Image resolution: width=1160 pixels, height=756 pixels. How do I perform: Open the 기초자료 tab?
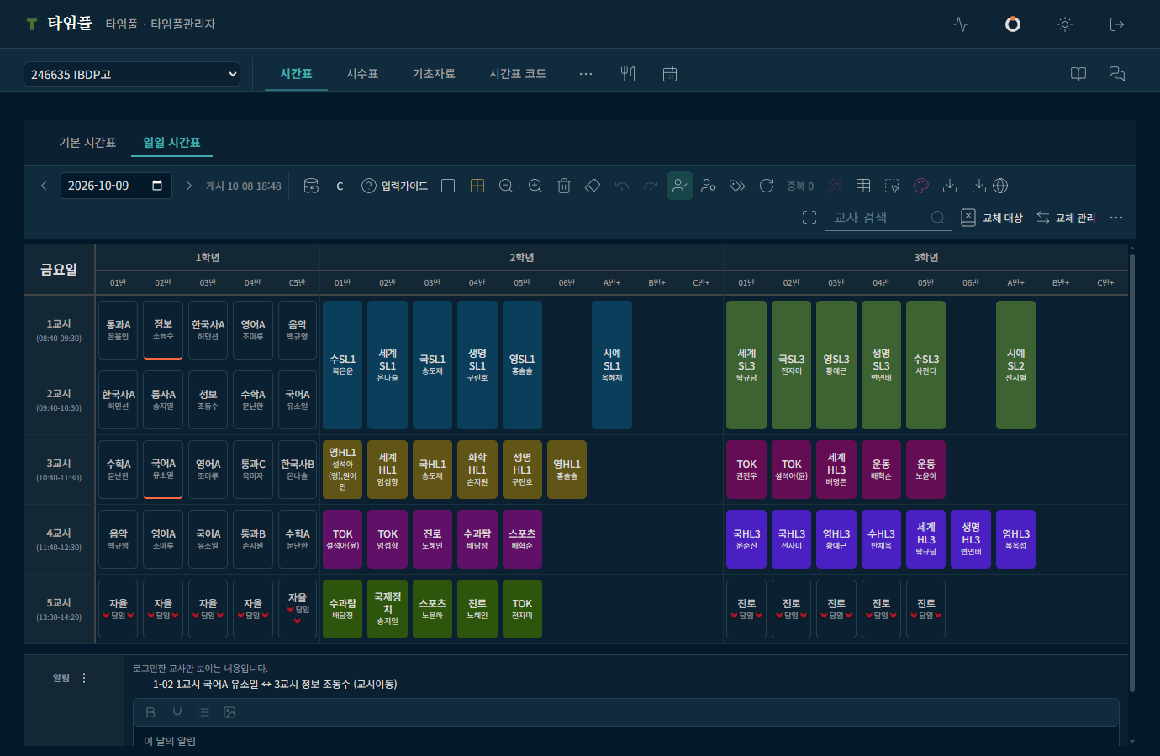click(x=434, y=74)
